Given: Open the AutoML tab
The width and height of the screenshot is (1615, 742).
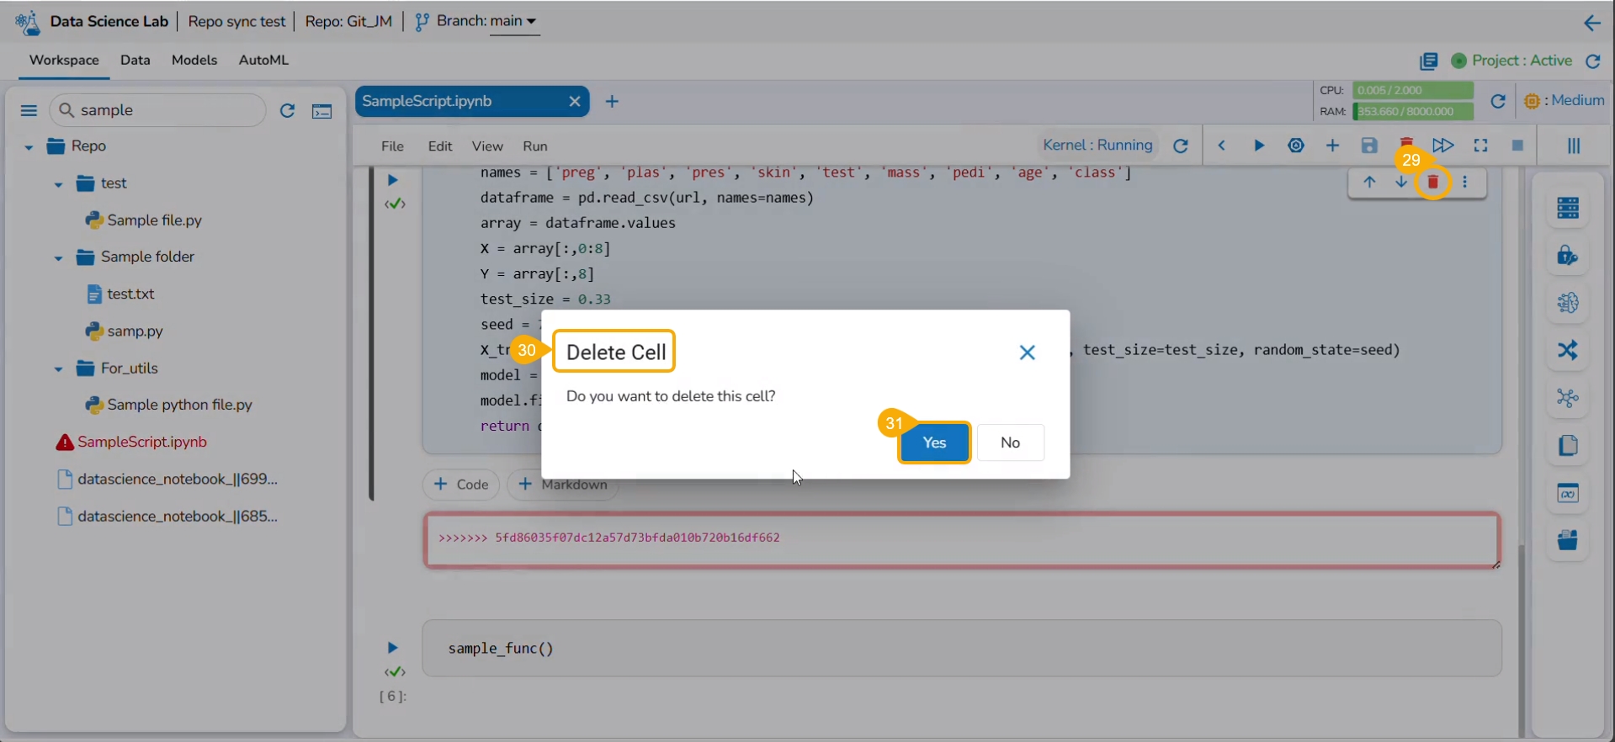Looking at the screenshot, I should coord(263,60).
